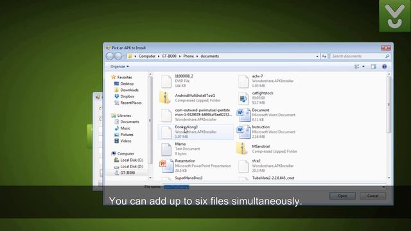The image size is (411, 231).
Task: Select the Presentation PowerPoint file icon
Action: pos(166,166)
